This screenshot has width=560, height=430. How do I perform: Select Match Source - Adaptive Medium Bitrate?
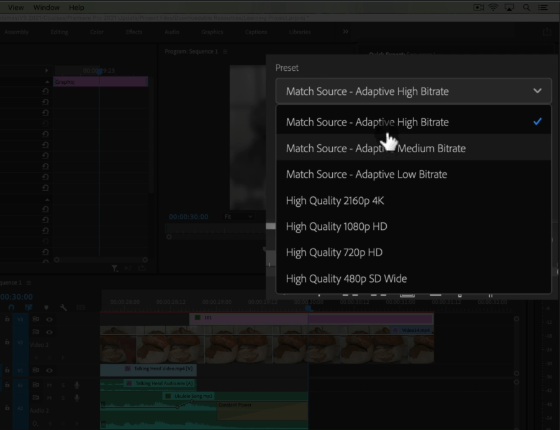coord(413,149)
